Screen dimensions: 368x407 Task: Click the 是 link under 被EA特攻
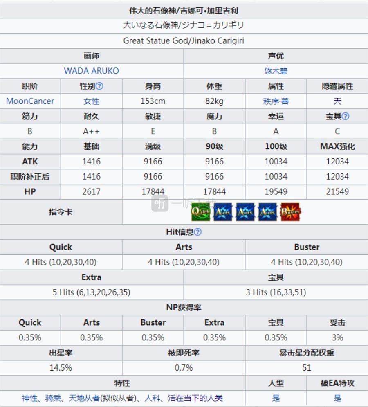tap(337, 398)
